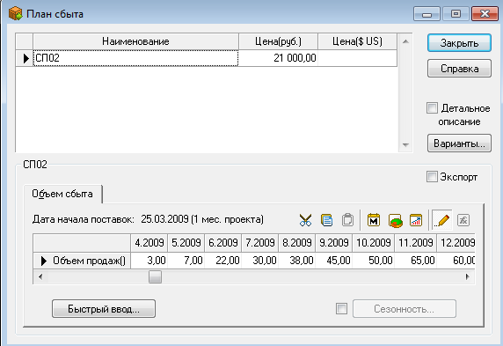Select sales volume cell 7,00
Viewport: 503px width, 346px height.
(x=186, y=261)
